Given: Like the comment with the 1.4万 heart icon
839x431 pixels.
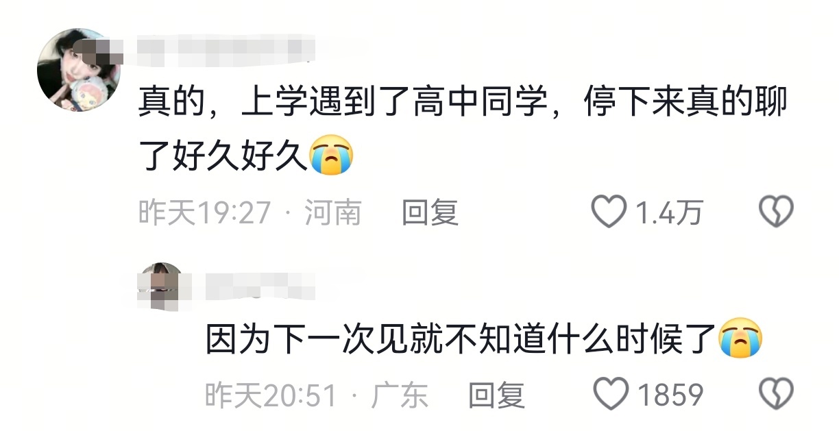Looking at the screenshot, I should pos(609,212).
